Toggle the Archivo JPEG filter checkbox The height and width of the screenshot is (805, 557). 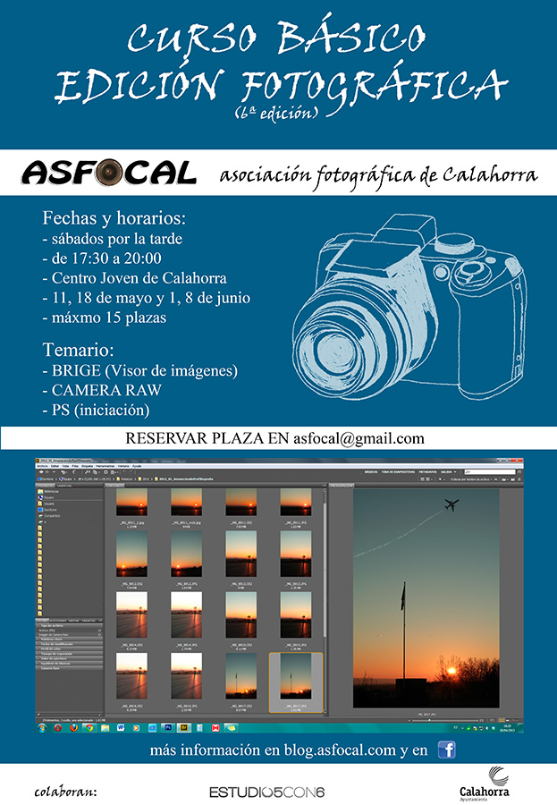point(98,630)
